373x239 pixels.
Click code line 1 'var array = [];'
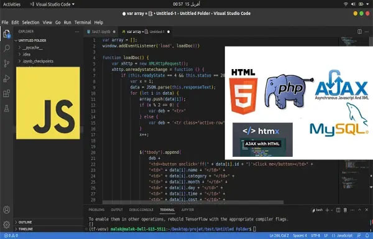119,40
